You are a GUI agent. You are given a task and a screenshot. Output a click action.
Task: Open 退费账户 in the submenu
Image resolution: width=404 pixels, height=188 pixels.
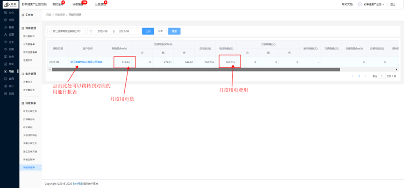[28, 60]
